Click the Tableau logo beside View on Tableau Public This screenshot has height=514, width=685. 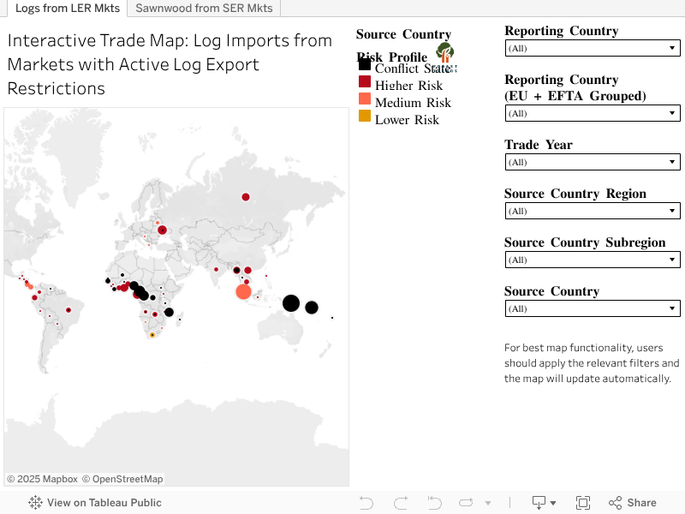pyautogui.click(x=35, y=503)
